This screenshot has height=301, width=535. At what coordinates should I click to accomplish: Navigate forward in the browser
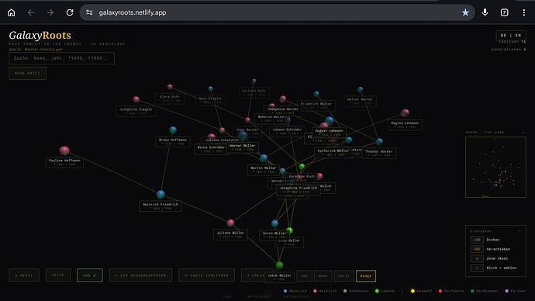[50, 12]
